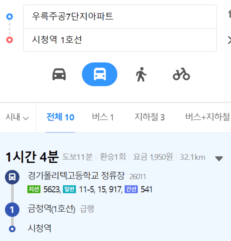
Task: Edit the 우륵주공7단지아파트 origin field
Action: click(x=120, y=16)
